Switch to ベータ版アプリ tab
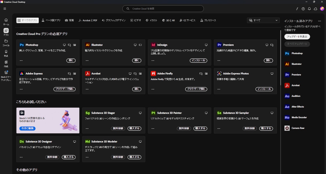Image resolution: width=326 pixels, height=174 pixels. point(51,20)
